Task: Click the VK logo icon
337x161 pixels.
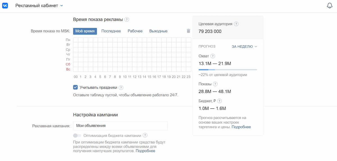Action: click(5, 6)
